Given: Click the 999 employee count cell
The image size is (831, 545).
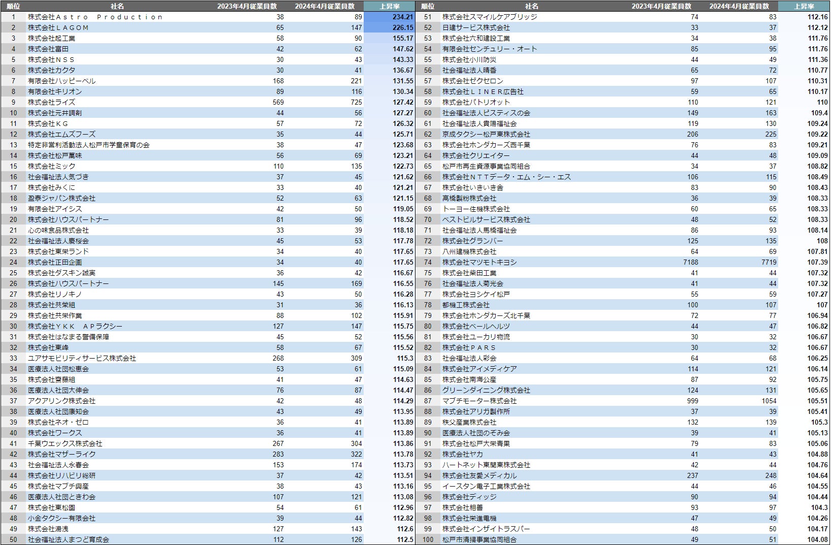Looking at the screenshot, I should tap(692, 401).
